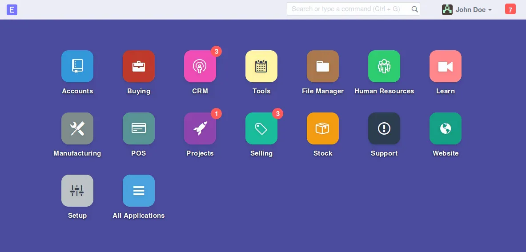Viewport: 526px width, 252px height.
Task: Open the Support exclamation icon
Action: tap(384, 128)
